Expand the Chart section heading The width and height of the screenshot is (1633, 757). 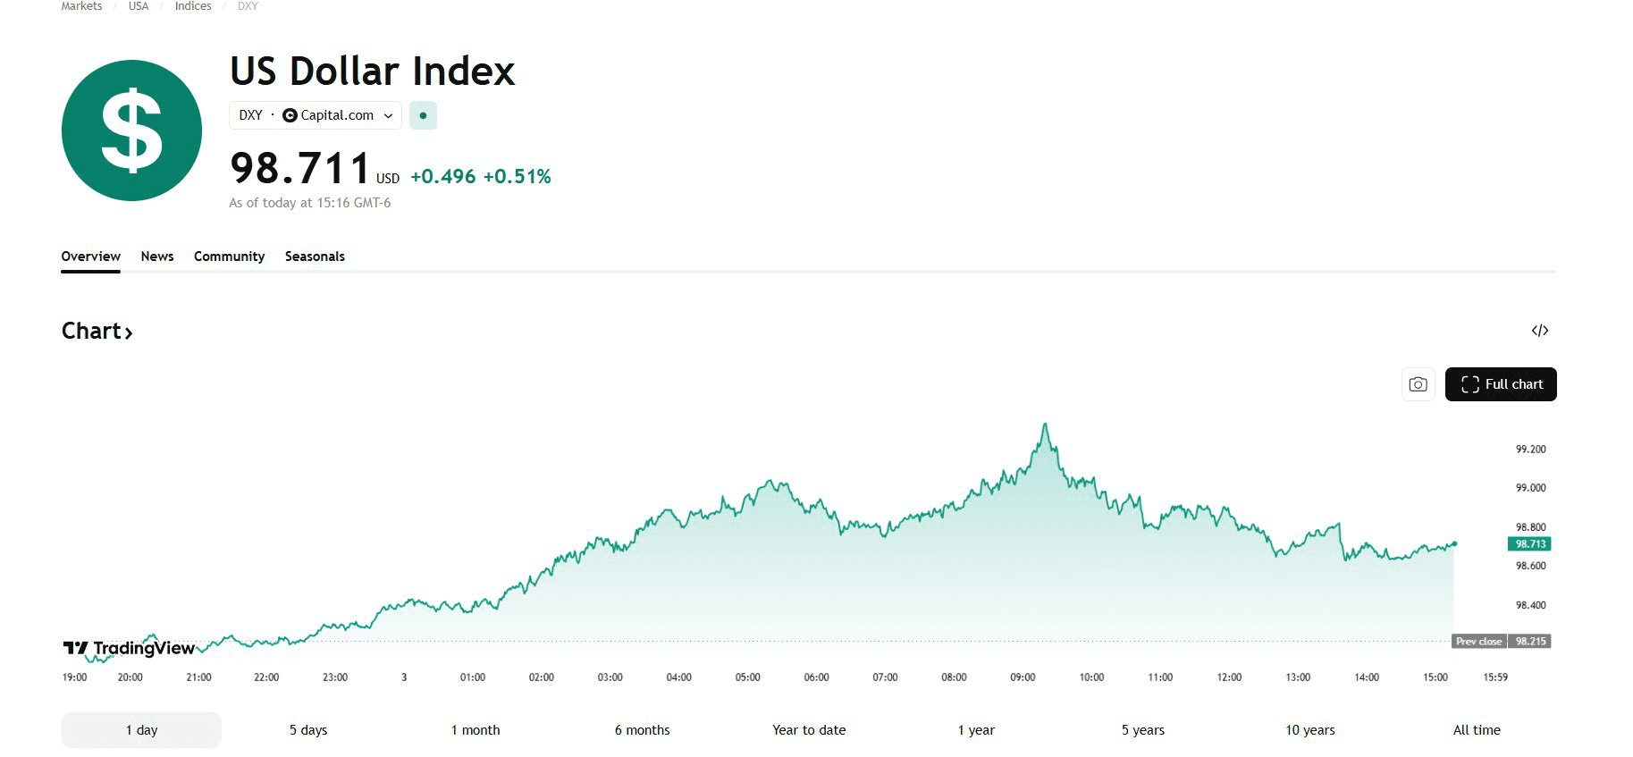coord(97,332)
